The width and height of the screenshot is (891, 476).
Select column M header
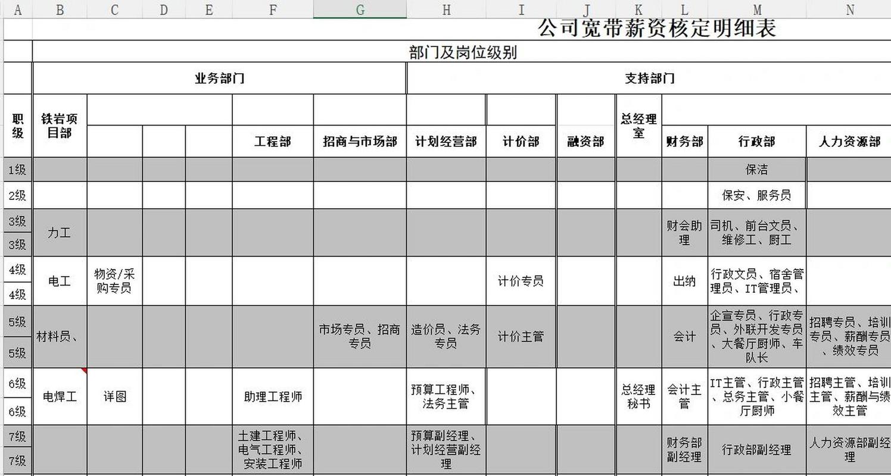pos(757,10)
